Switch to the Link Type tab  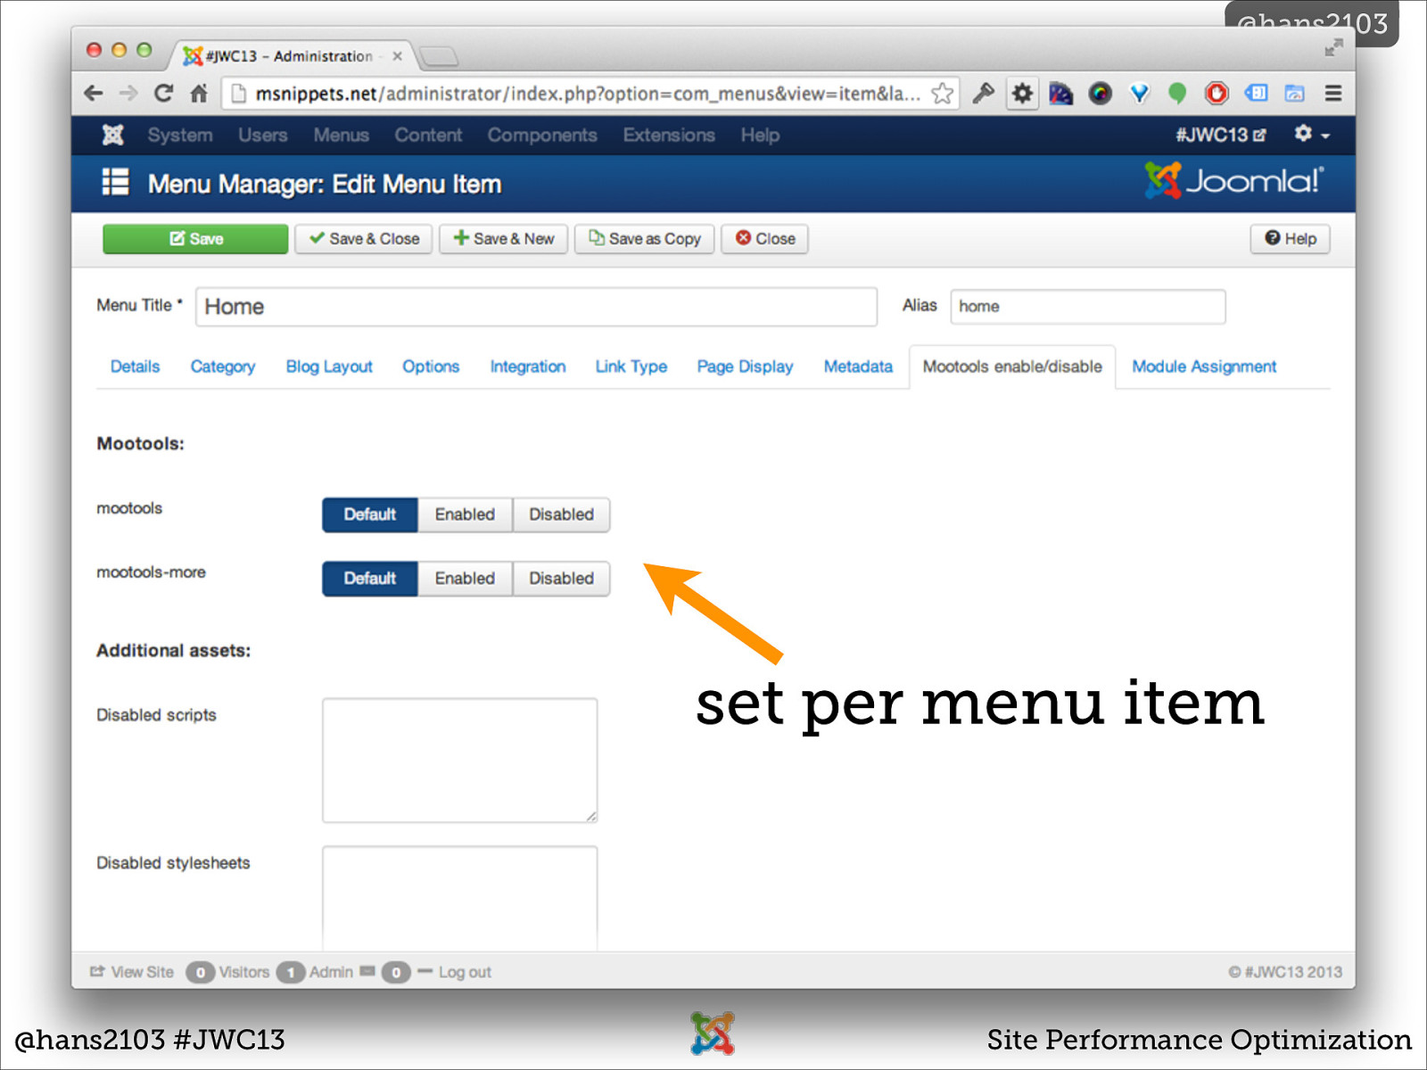631,366
